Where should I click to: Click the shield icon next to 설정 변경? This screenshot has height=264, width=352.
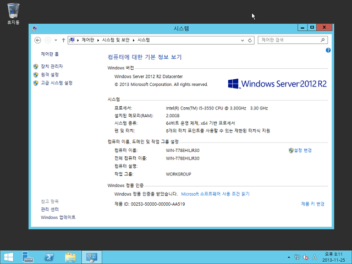pyautogui.click(x=291, y=150)
